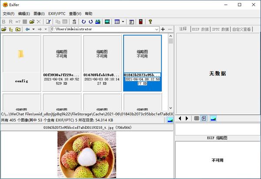This screenshot has width=261, height=179.
Task: Click the ab/cd rename icon
Action: coord(74,22)
